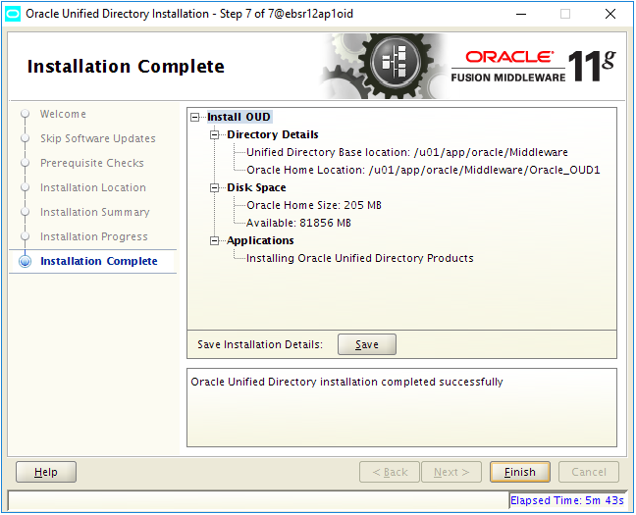Select the Install OUD root label
This screenshot has height=515, width=636.
coord(238,117)
